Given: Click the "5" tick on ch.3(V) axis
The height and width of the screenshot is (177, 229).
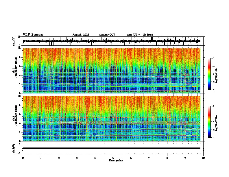Looking at the screenshot, I should 20,144.
